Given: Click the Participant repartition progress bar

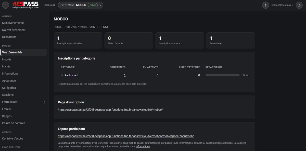Looking at the screenshot, I should coord(223,75).
